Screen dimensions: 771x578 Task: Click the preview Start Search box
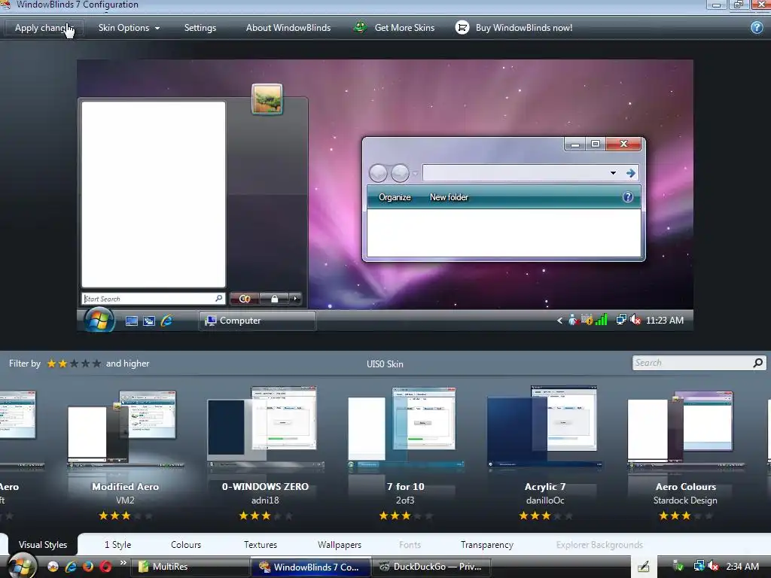[x=153, y=298]
